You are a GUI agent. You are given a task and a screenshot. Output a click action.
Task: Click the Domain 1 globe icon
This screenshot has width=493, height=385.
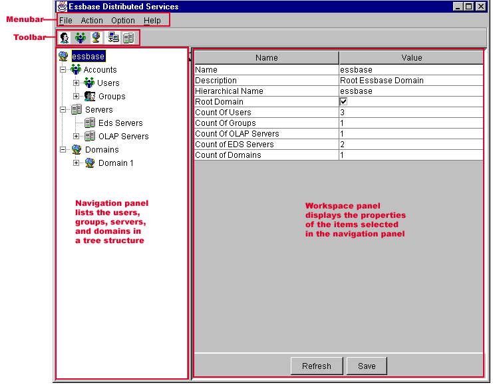coord(90,163)
